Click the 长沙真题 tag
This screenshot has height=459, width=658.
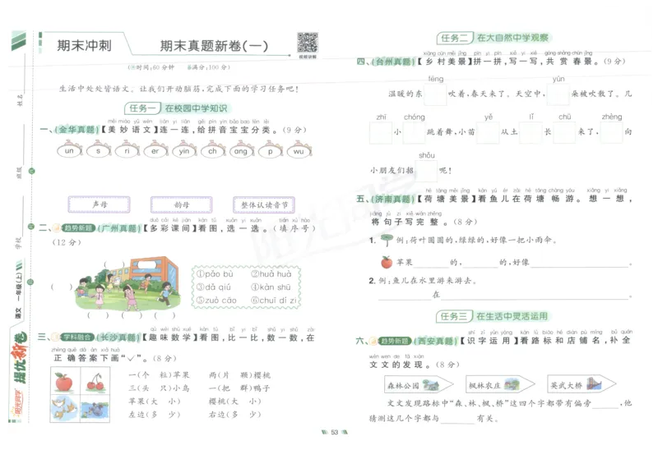(x=118, y=337)
